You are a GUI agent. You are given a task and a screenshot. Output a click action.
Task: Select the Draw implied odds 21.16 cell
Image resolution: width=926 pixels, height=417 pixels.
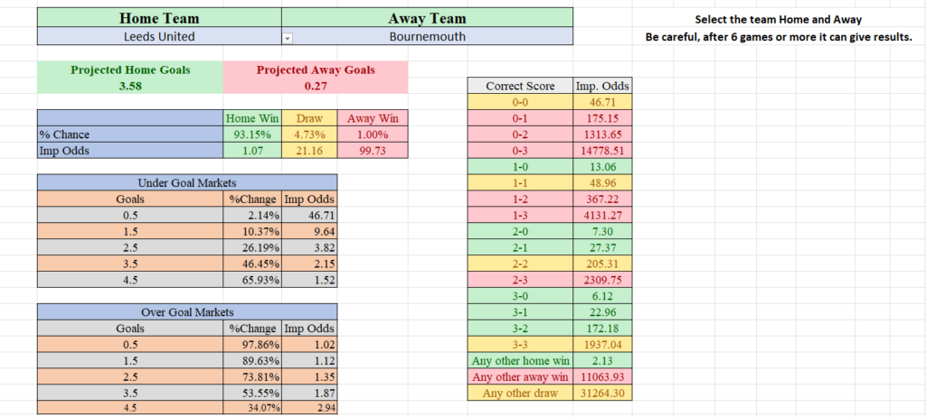[x=309, y=151]
